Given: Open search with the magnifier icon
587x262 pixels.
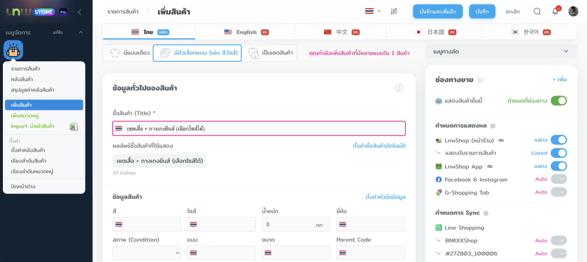Looking at the screenshot, I should click(x=537, y=11).
